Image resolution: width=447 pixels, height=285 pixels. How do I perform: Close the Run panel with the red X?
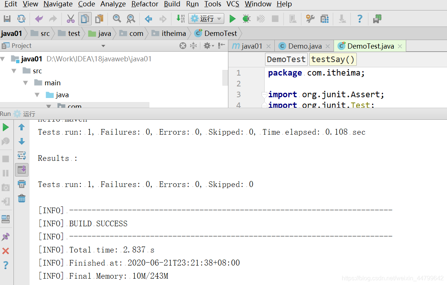pyautogui.click(x=6, y=251)
